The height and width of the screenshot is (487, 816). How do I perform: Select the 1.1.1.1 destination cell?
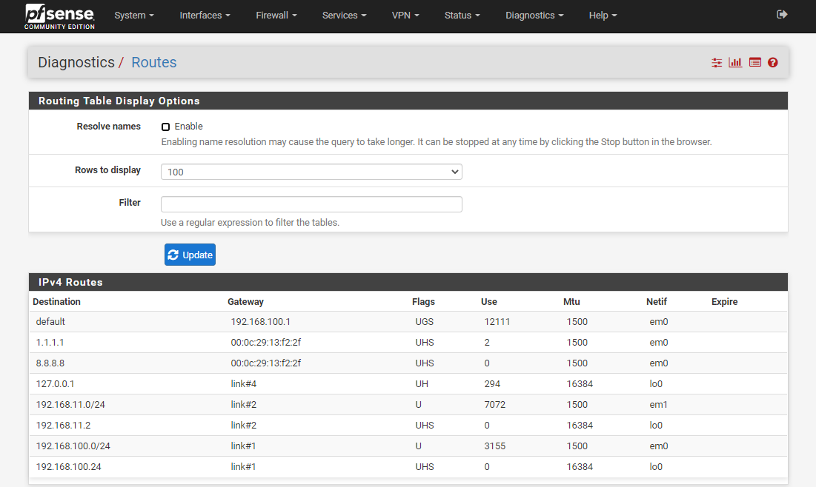click(x=50, y=343)
